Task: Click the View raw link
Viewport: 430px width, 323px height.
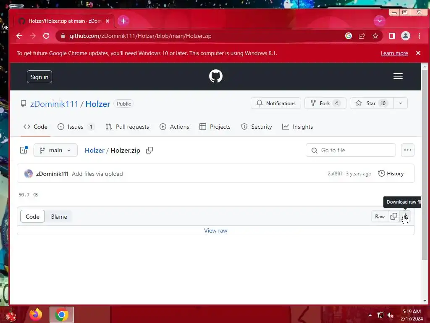Action: tap(215, 230)
